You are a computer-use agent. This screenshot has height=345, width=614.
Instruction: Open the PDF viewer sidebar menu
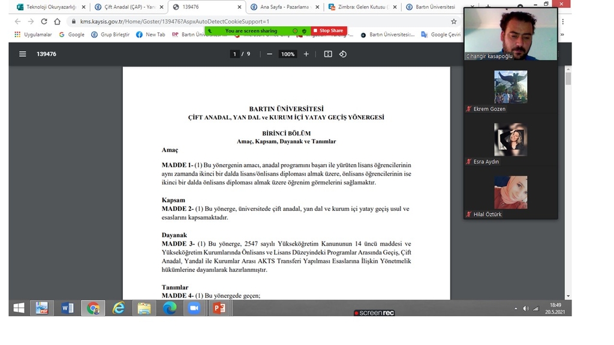point(23,54)
